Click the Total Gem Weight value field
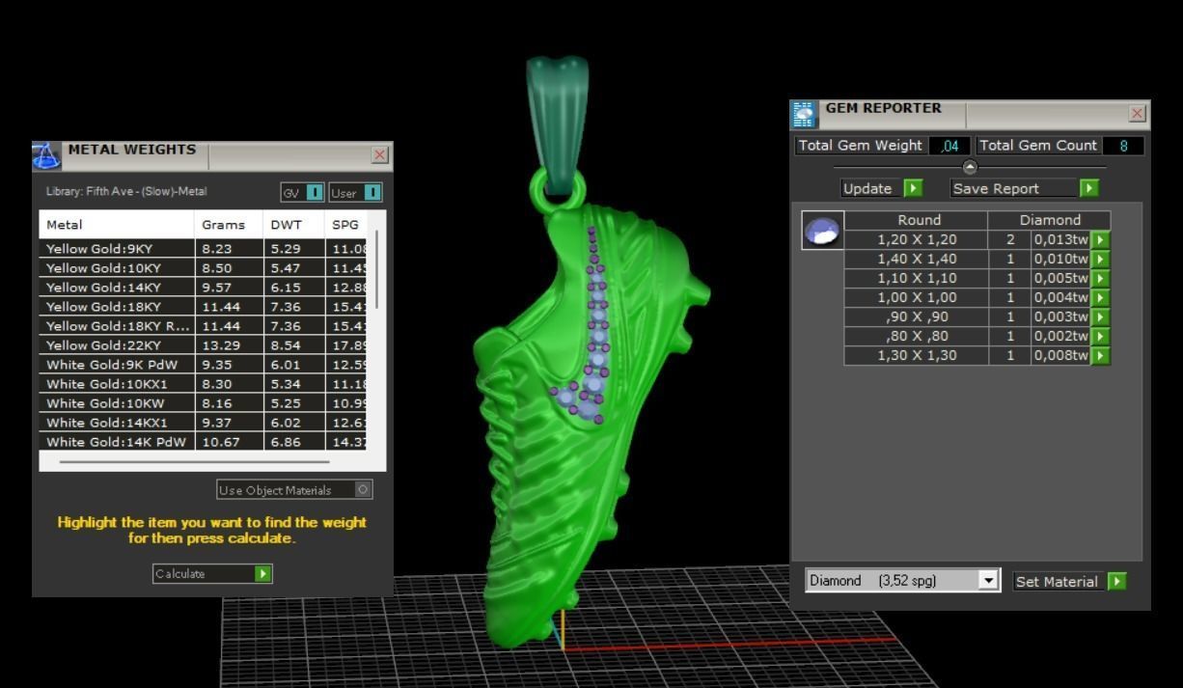This screenshot has width=1183, height=688. [x=950, y=146]
